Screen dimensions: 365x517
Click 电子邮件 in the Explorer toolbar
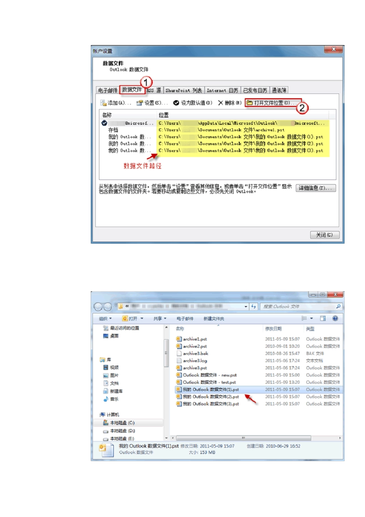point(185,319)
